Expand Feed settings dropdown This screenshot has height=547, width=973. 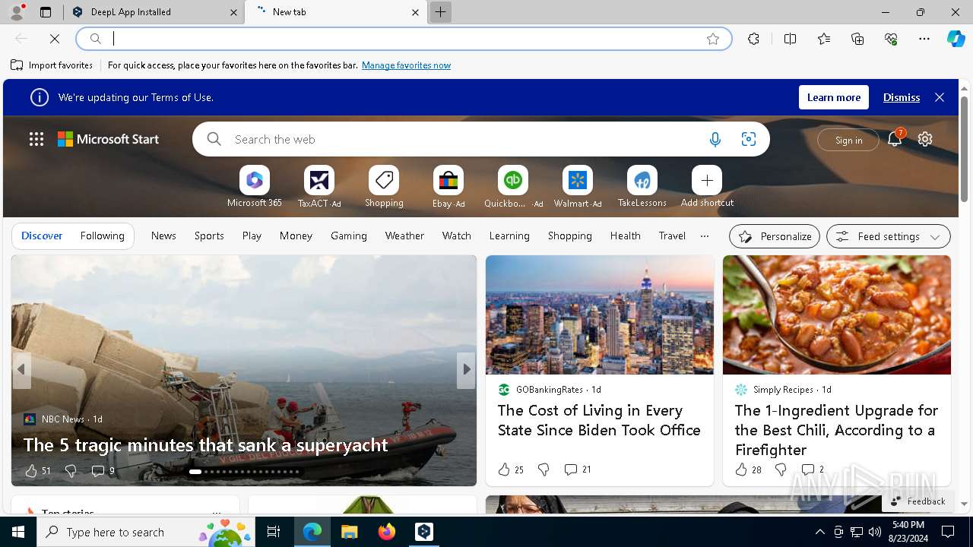point(888,236)
